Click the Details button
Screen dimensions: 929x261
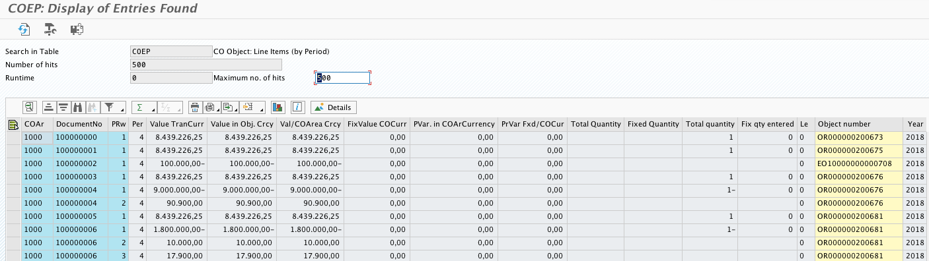tap(333, 107)
